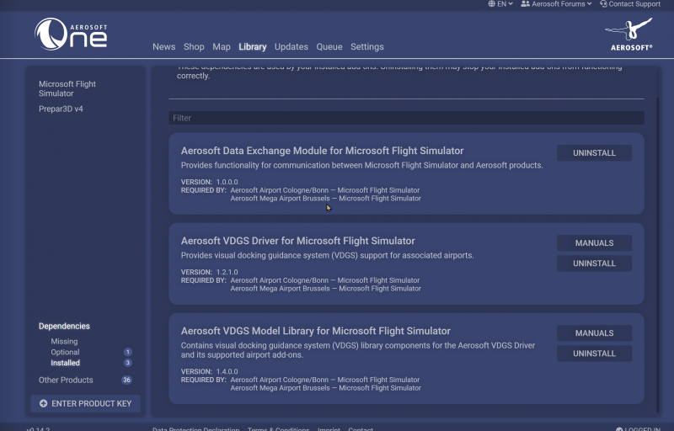The width and height of the screenshot is (674, 431).
Task: Select Prepar3D v4 in sidebar
Action: pos(61,109)
